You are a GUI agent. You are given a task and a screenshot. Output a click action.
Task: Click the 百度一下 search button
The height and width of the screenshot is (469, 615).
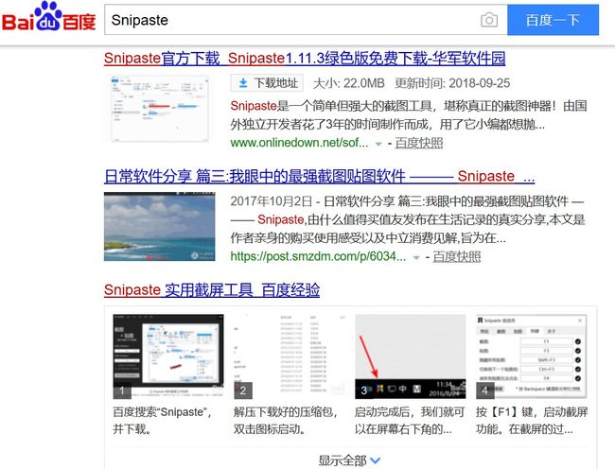[x=553, y=20]
